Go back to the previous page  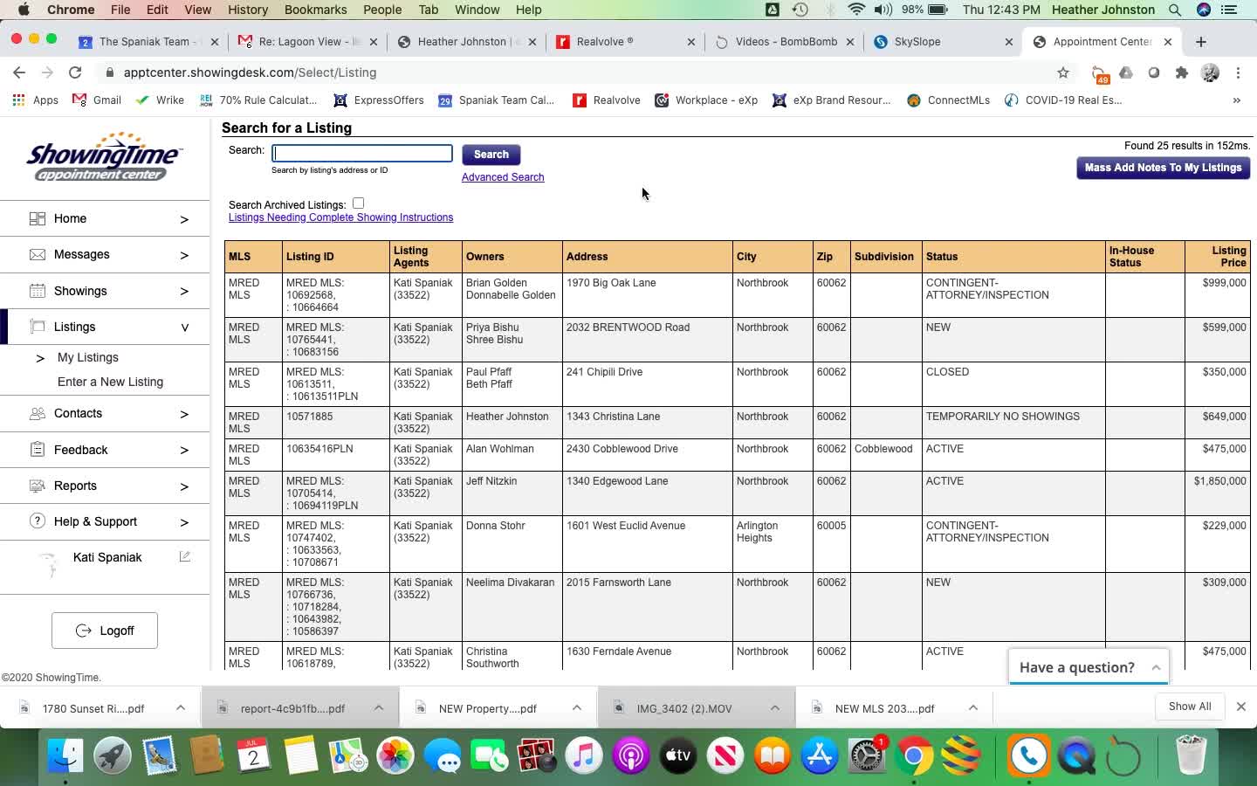19,72
